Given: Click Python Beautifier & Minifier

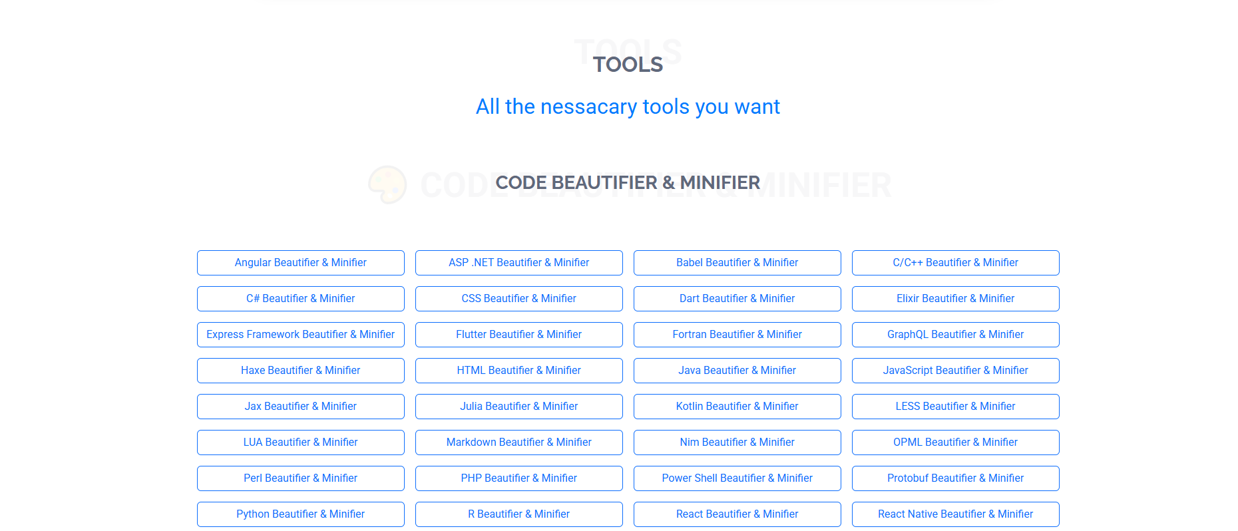Looking at the screenshot, I should tap(301, 514).
